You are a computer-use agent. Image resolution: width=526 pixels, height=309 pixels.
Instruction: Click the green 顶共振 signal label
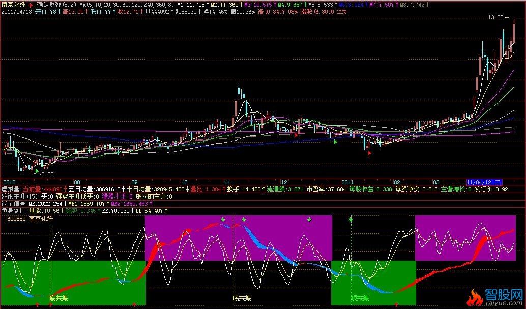coord(360,298)
